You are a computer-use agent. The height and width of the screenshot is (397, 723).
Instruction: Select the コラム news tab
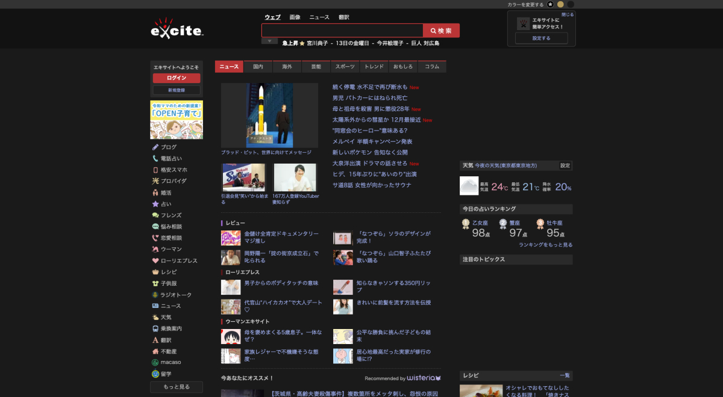pyautogui.click(x=431, y=67)
